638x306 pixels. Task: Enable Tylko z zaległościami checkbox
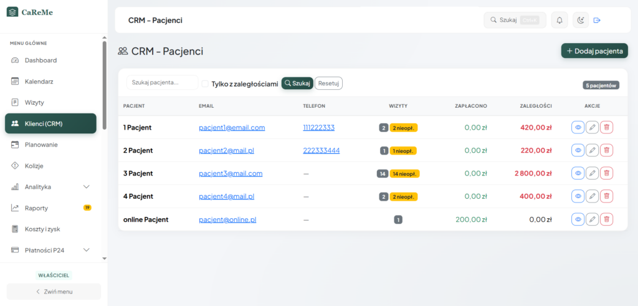[x=205, y=84]
